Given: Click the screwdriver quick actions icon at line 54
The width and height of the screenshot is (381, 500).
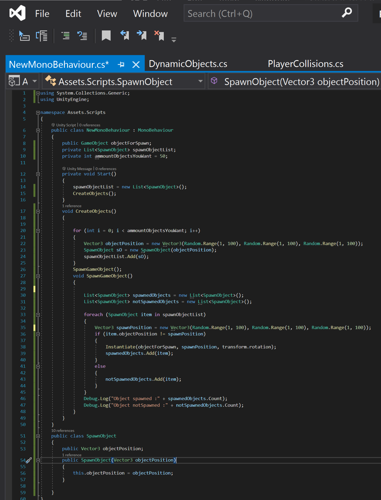Looking at the screenshot, I should click(29, 460).
